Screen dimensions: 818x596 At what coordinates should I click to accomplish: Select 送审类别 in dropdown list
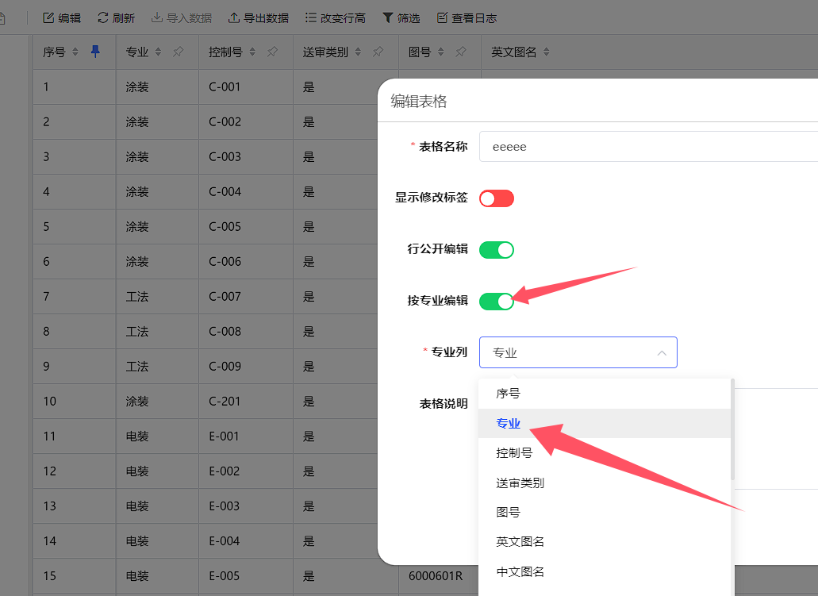click(604, 483)
